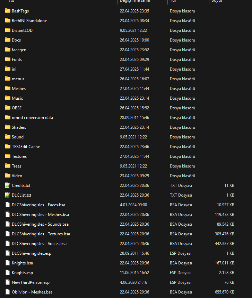The width and height of the screenshot is (252, 298).
Task: Click the facegen folder icon
Action: [x=8, y=49]
